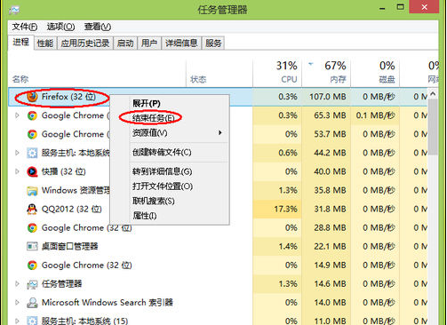Click the vertical scrollbar thumb
This screenshot has width=447, height=325.
pos(433,127)
